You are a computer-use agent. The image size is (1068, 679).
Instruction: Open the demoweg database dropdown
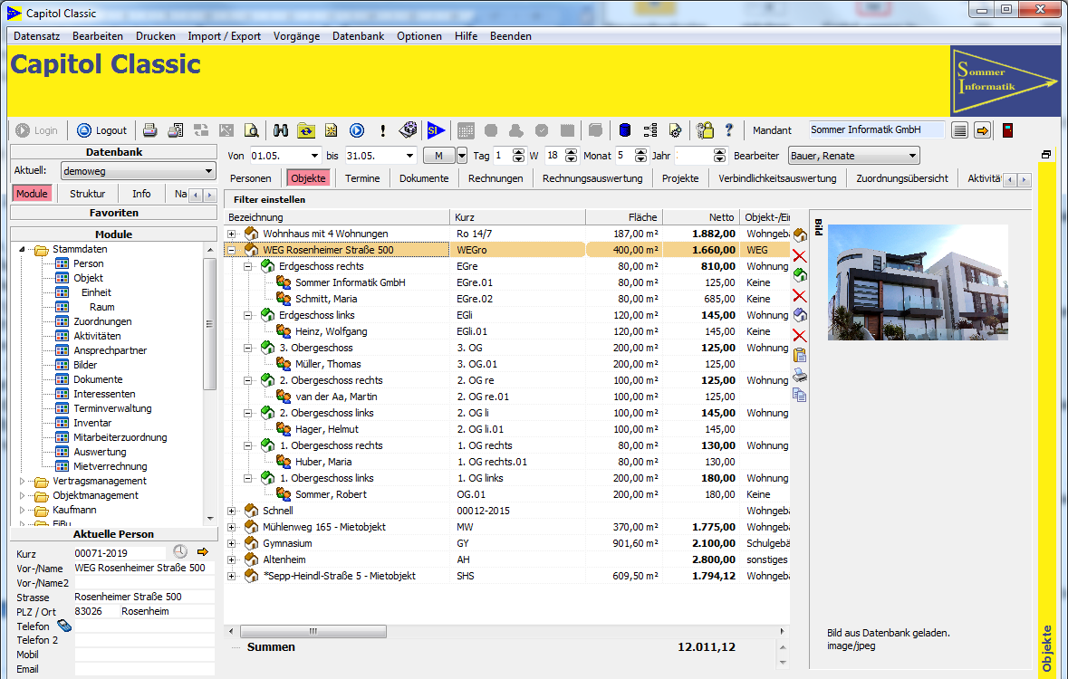(207, 170)
